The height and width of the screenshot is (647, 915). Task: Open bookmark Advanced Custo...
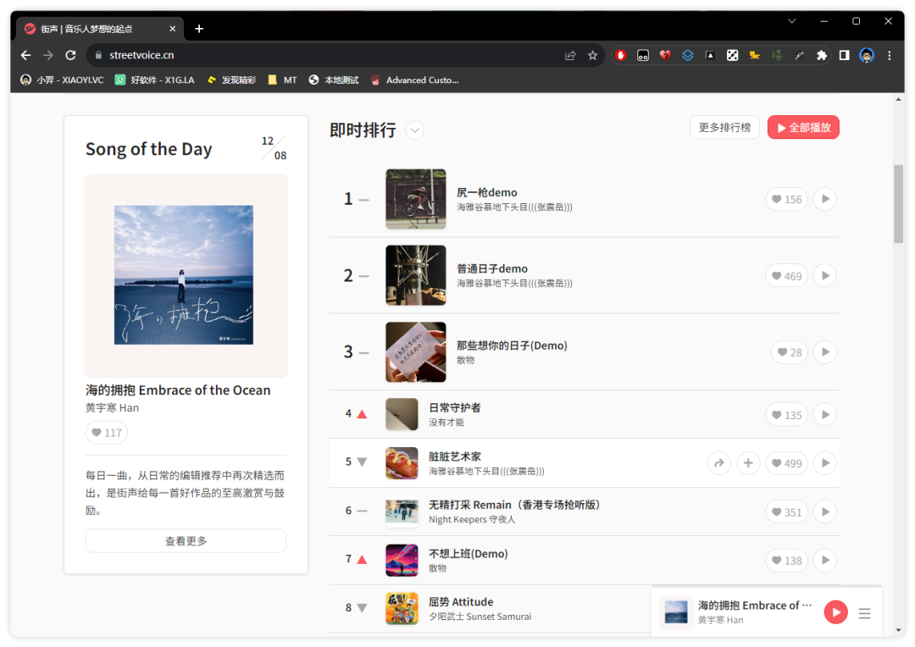415,80
